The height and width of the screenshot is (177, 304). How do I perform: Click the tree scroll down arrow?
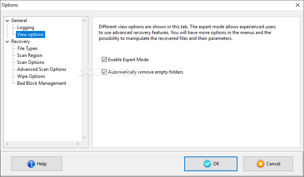(84, 137)
